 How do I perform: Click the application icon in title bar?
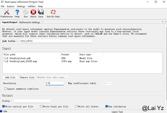(x=2, y=2)
